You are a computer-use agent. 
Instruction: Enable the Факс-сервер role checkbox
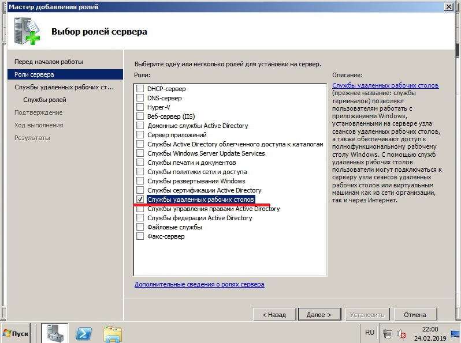coord(140,236)
